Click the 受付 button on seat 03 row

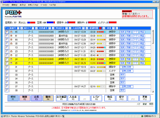click(122, 75)
